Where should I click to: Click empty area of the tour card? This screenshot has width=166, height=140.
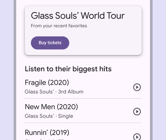coord(106,43)
